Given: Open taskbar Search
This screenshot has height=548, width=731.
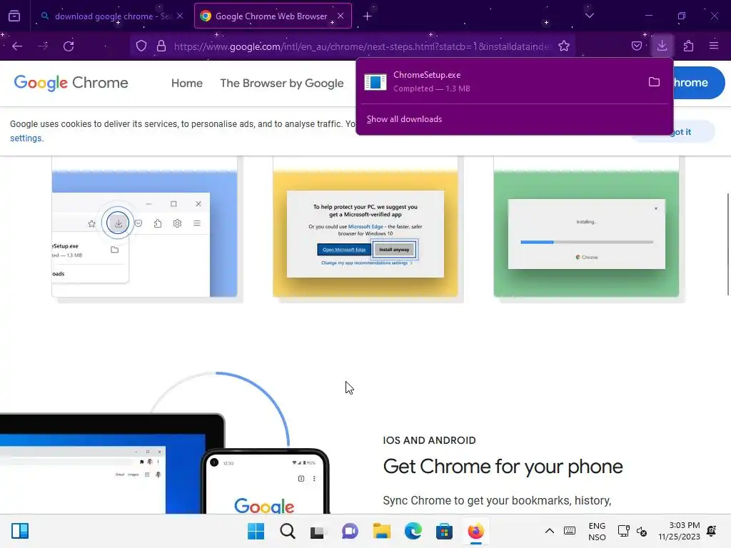Looking at the screenshot, I should (x=288, y=531).
